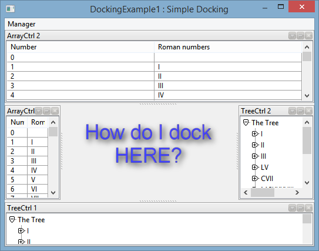Expand the LV node in TreeCtrl 2

pos(255,168)
